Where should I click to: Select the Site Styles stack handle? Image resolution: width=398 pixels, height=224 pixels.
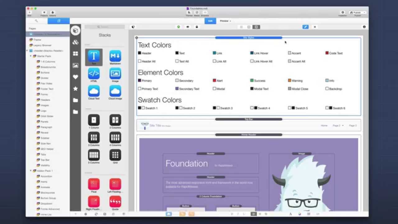pos(248,38)
